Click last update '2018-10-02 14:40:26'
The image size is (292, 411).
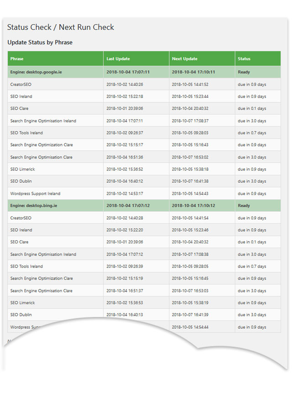(x=125, y=84)
